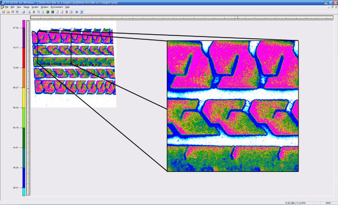The image size is (338, 205).
Task: Click the cursor coordinates in status bar
Action: 295,203
